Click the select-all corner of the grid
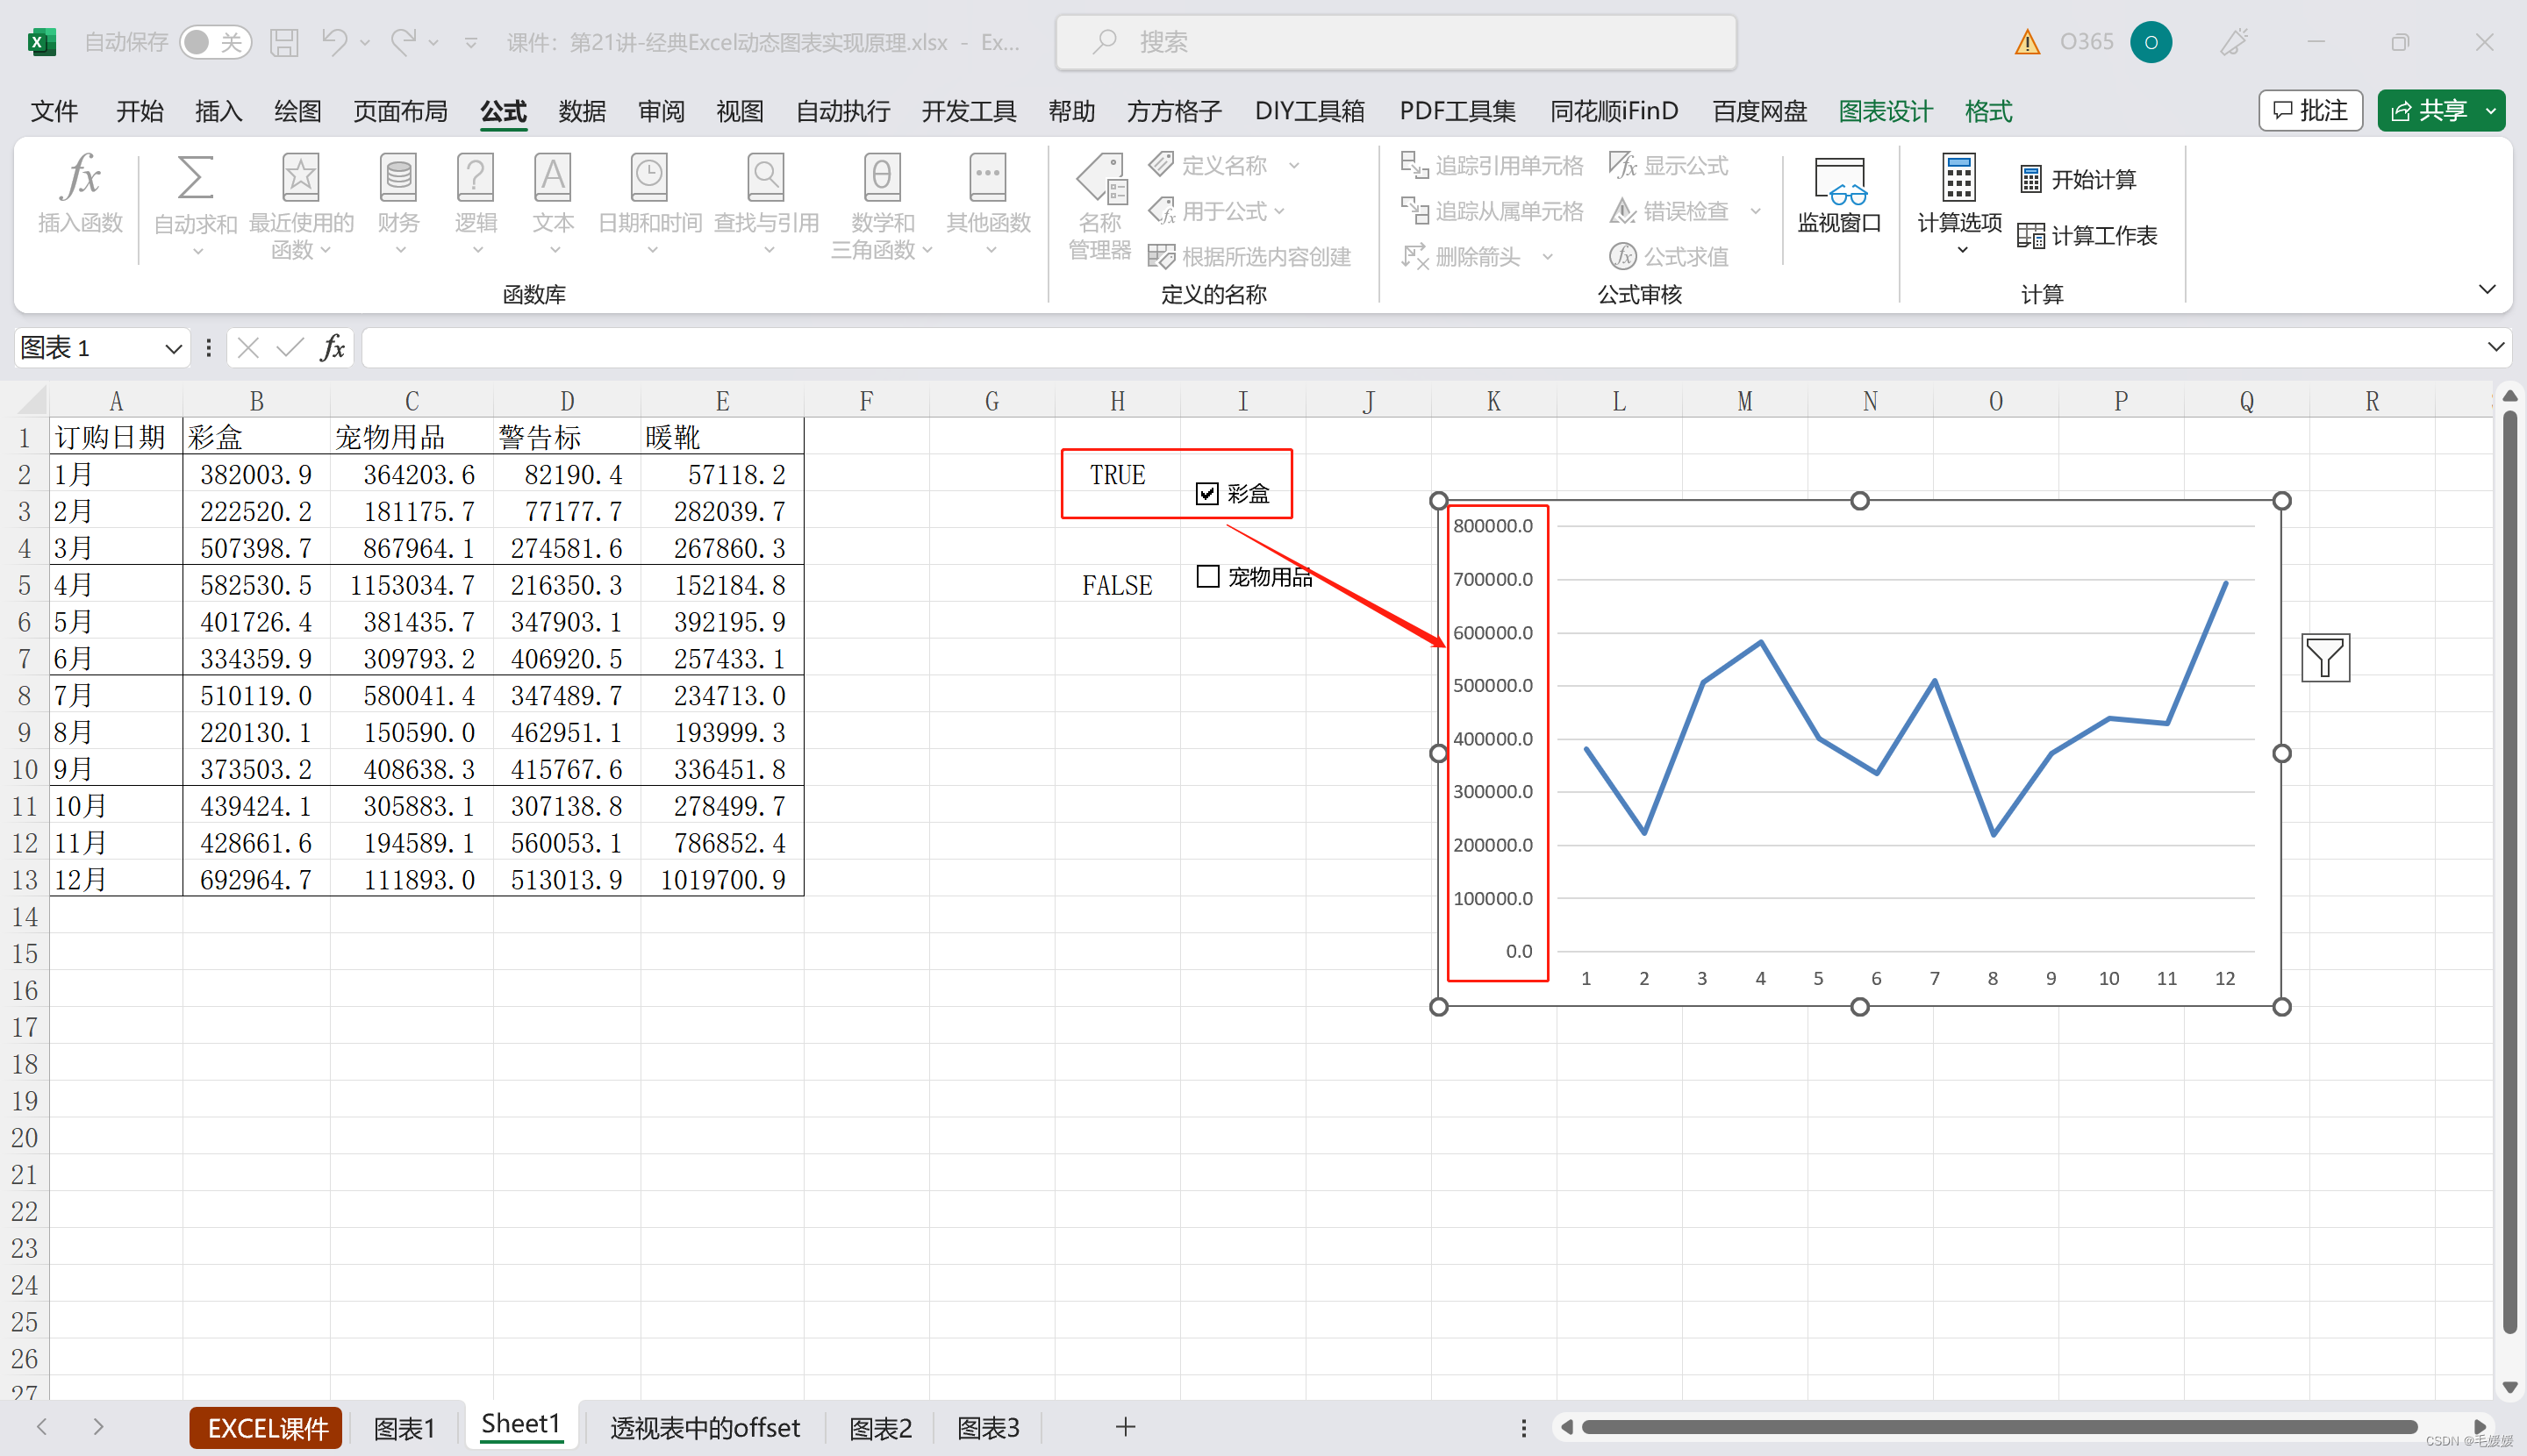This screenshot has height=1456, width=2527. click(32, 401)
